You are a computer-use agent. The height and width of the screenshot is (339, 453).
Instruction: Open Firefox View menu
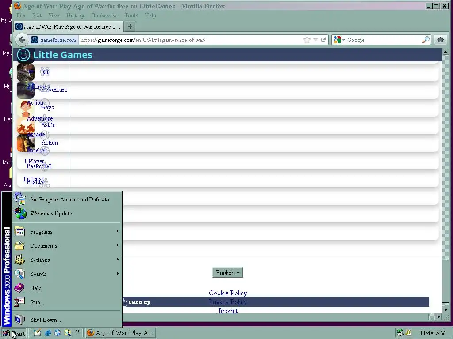[x=54, y=15]
